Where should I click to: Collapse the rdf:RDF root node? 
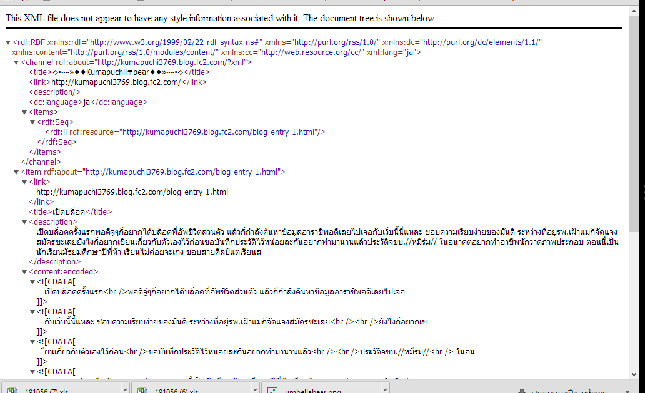pos(8,42)
